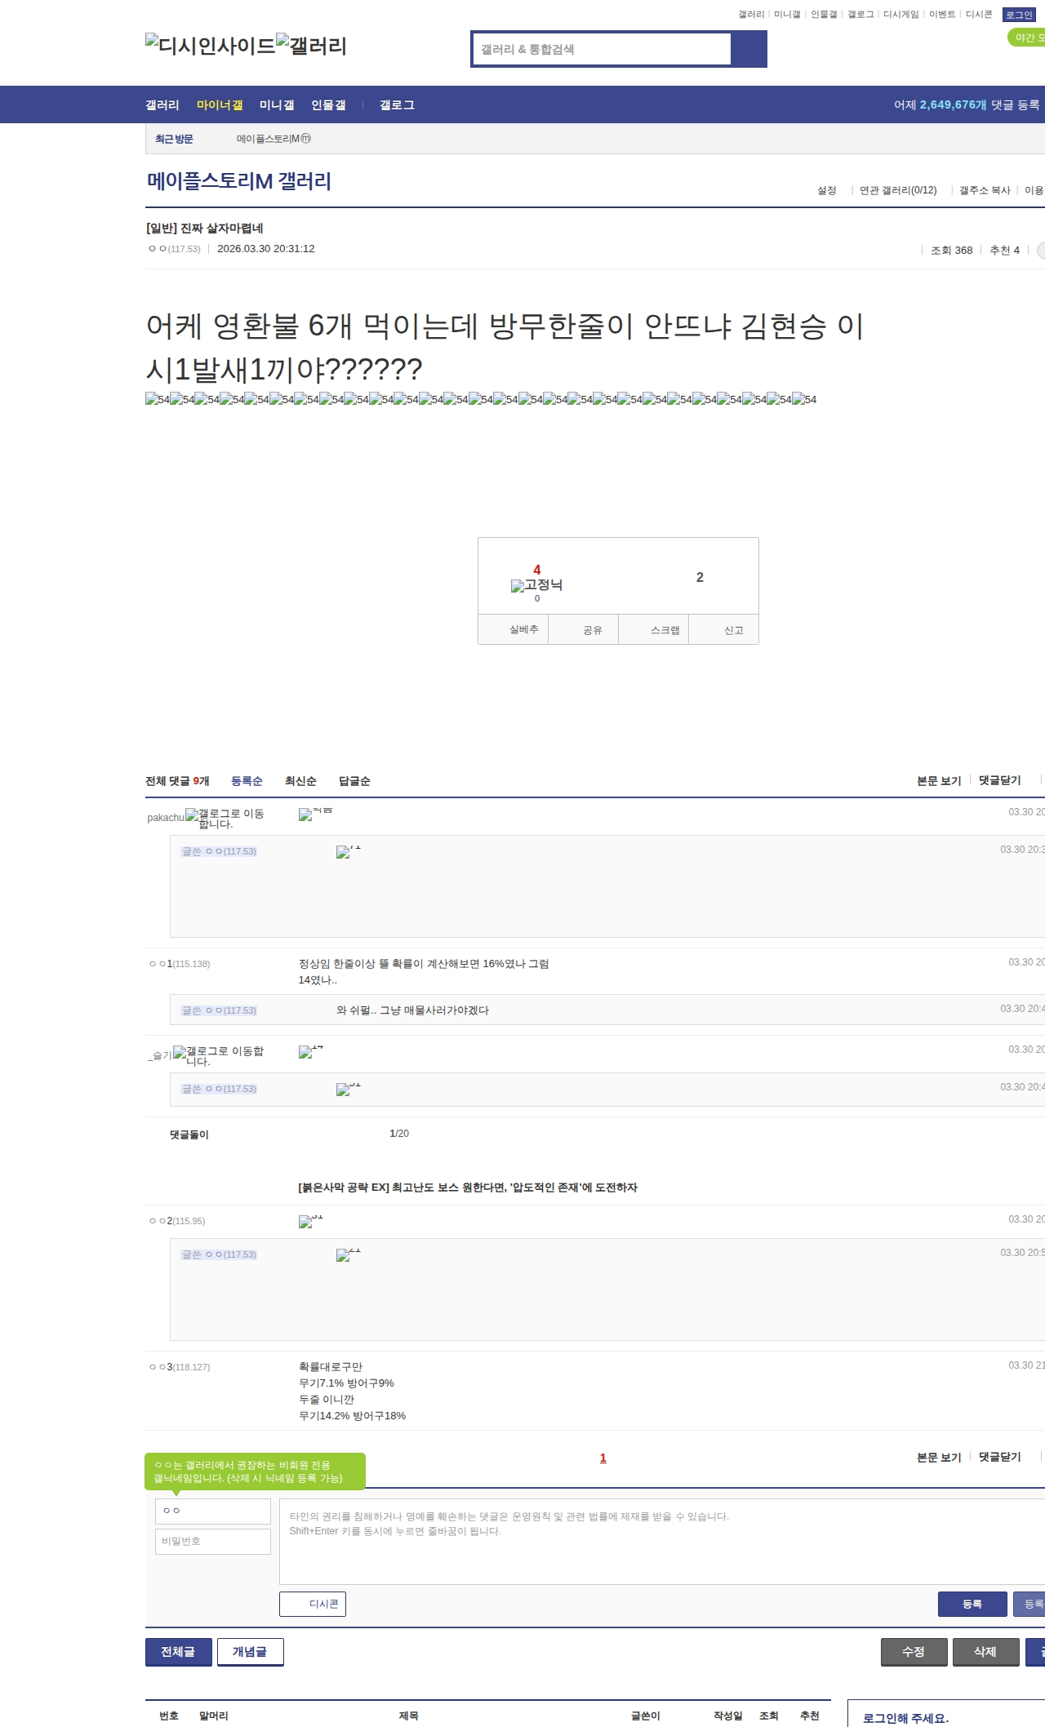
Task: Click the upvote count 4 in the recommend box
Action: pos(537,570)
